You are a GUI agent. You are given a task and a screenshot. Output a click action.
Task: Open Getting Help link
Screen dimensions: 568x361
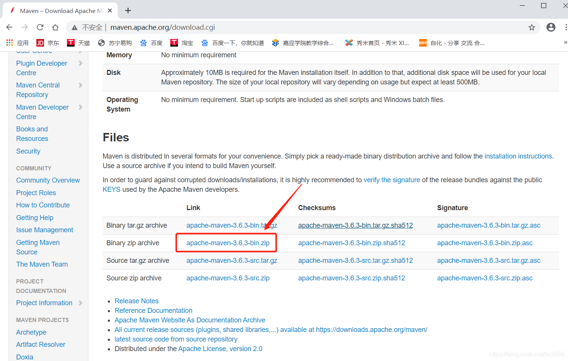click(35, 218)
